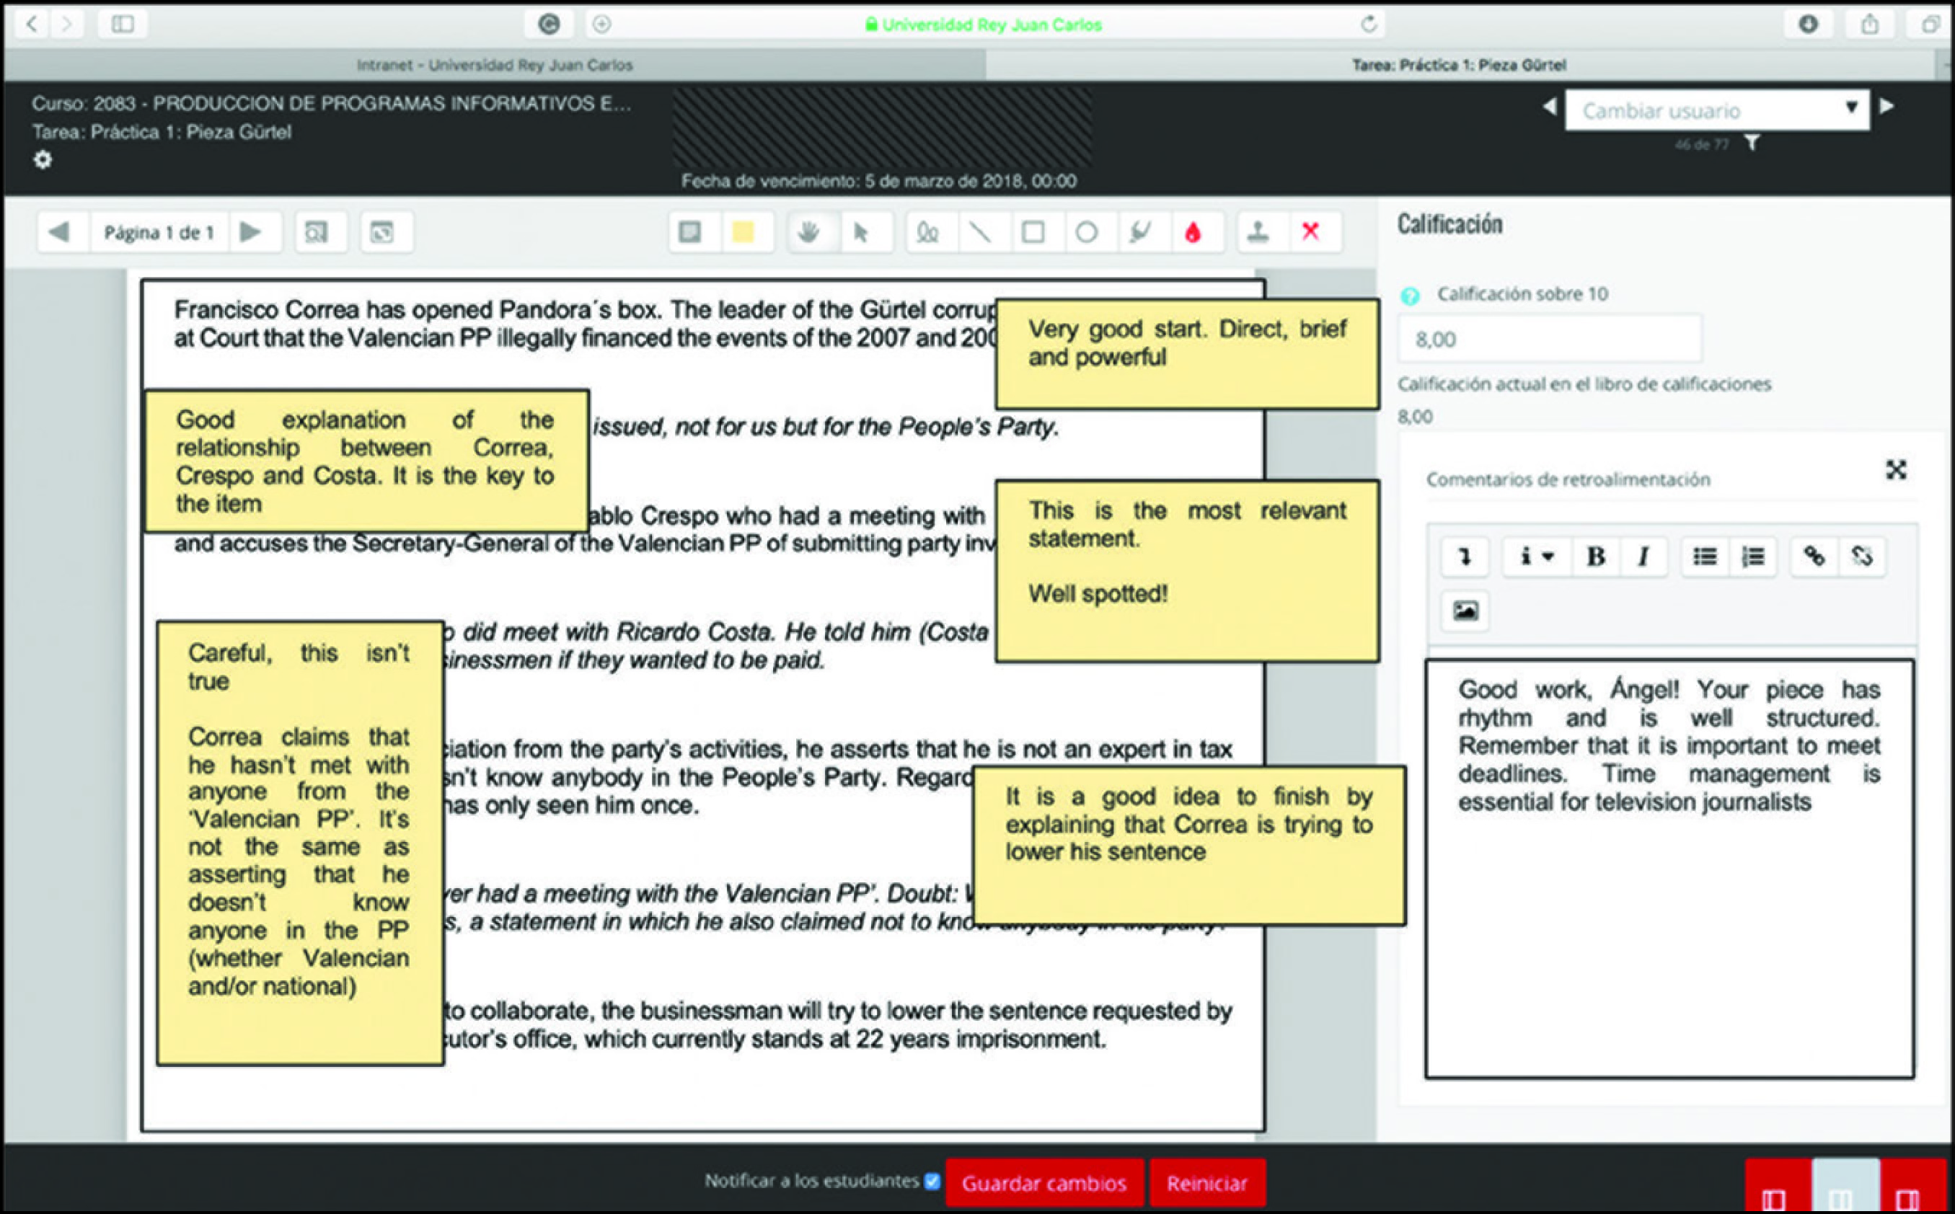Click Guardar cambios button
1955x1214 pixels.
click(x=1044, y=1183)
